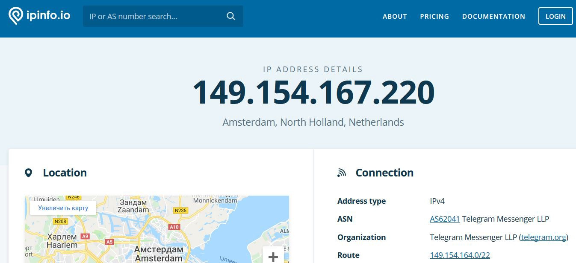576x263 pixels.
Task: Click the Location pin icon
Action: 29,173
